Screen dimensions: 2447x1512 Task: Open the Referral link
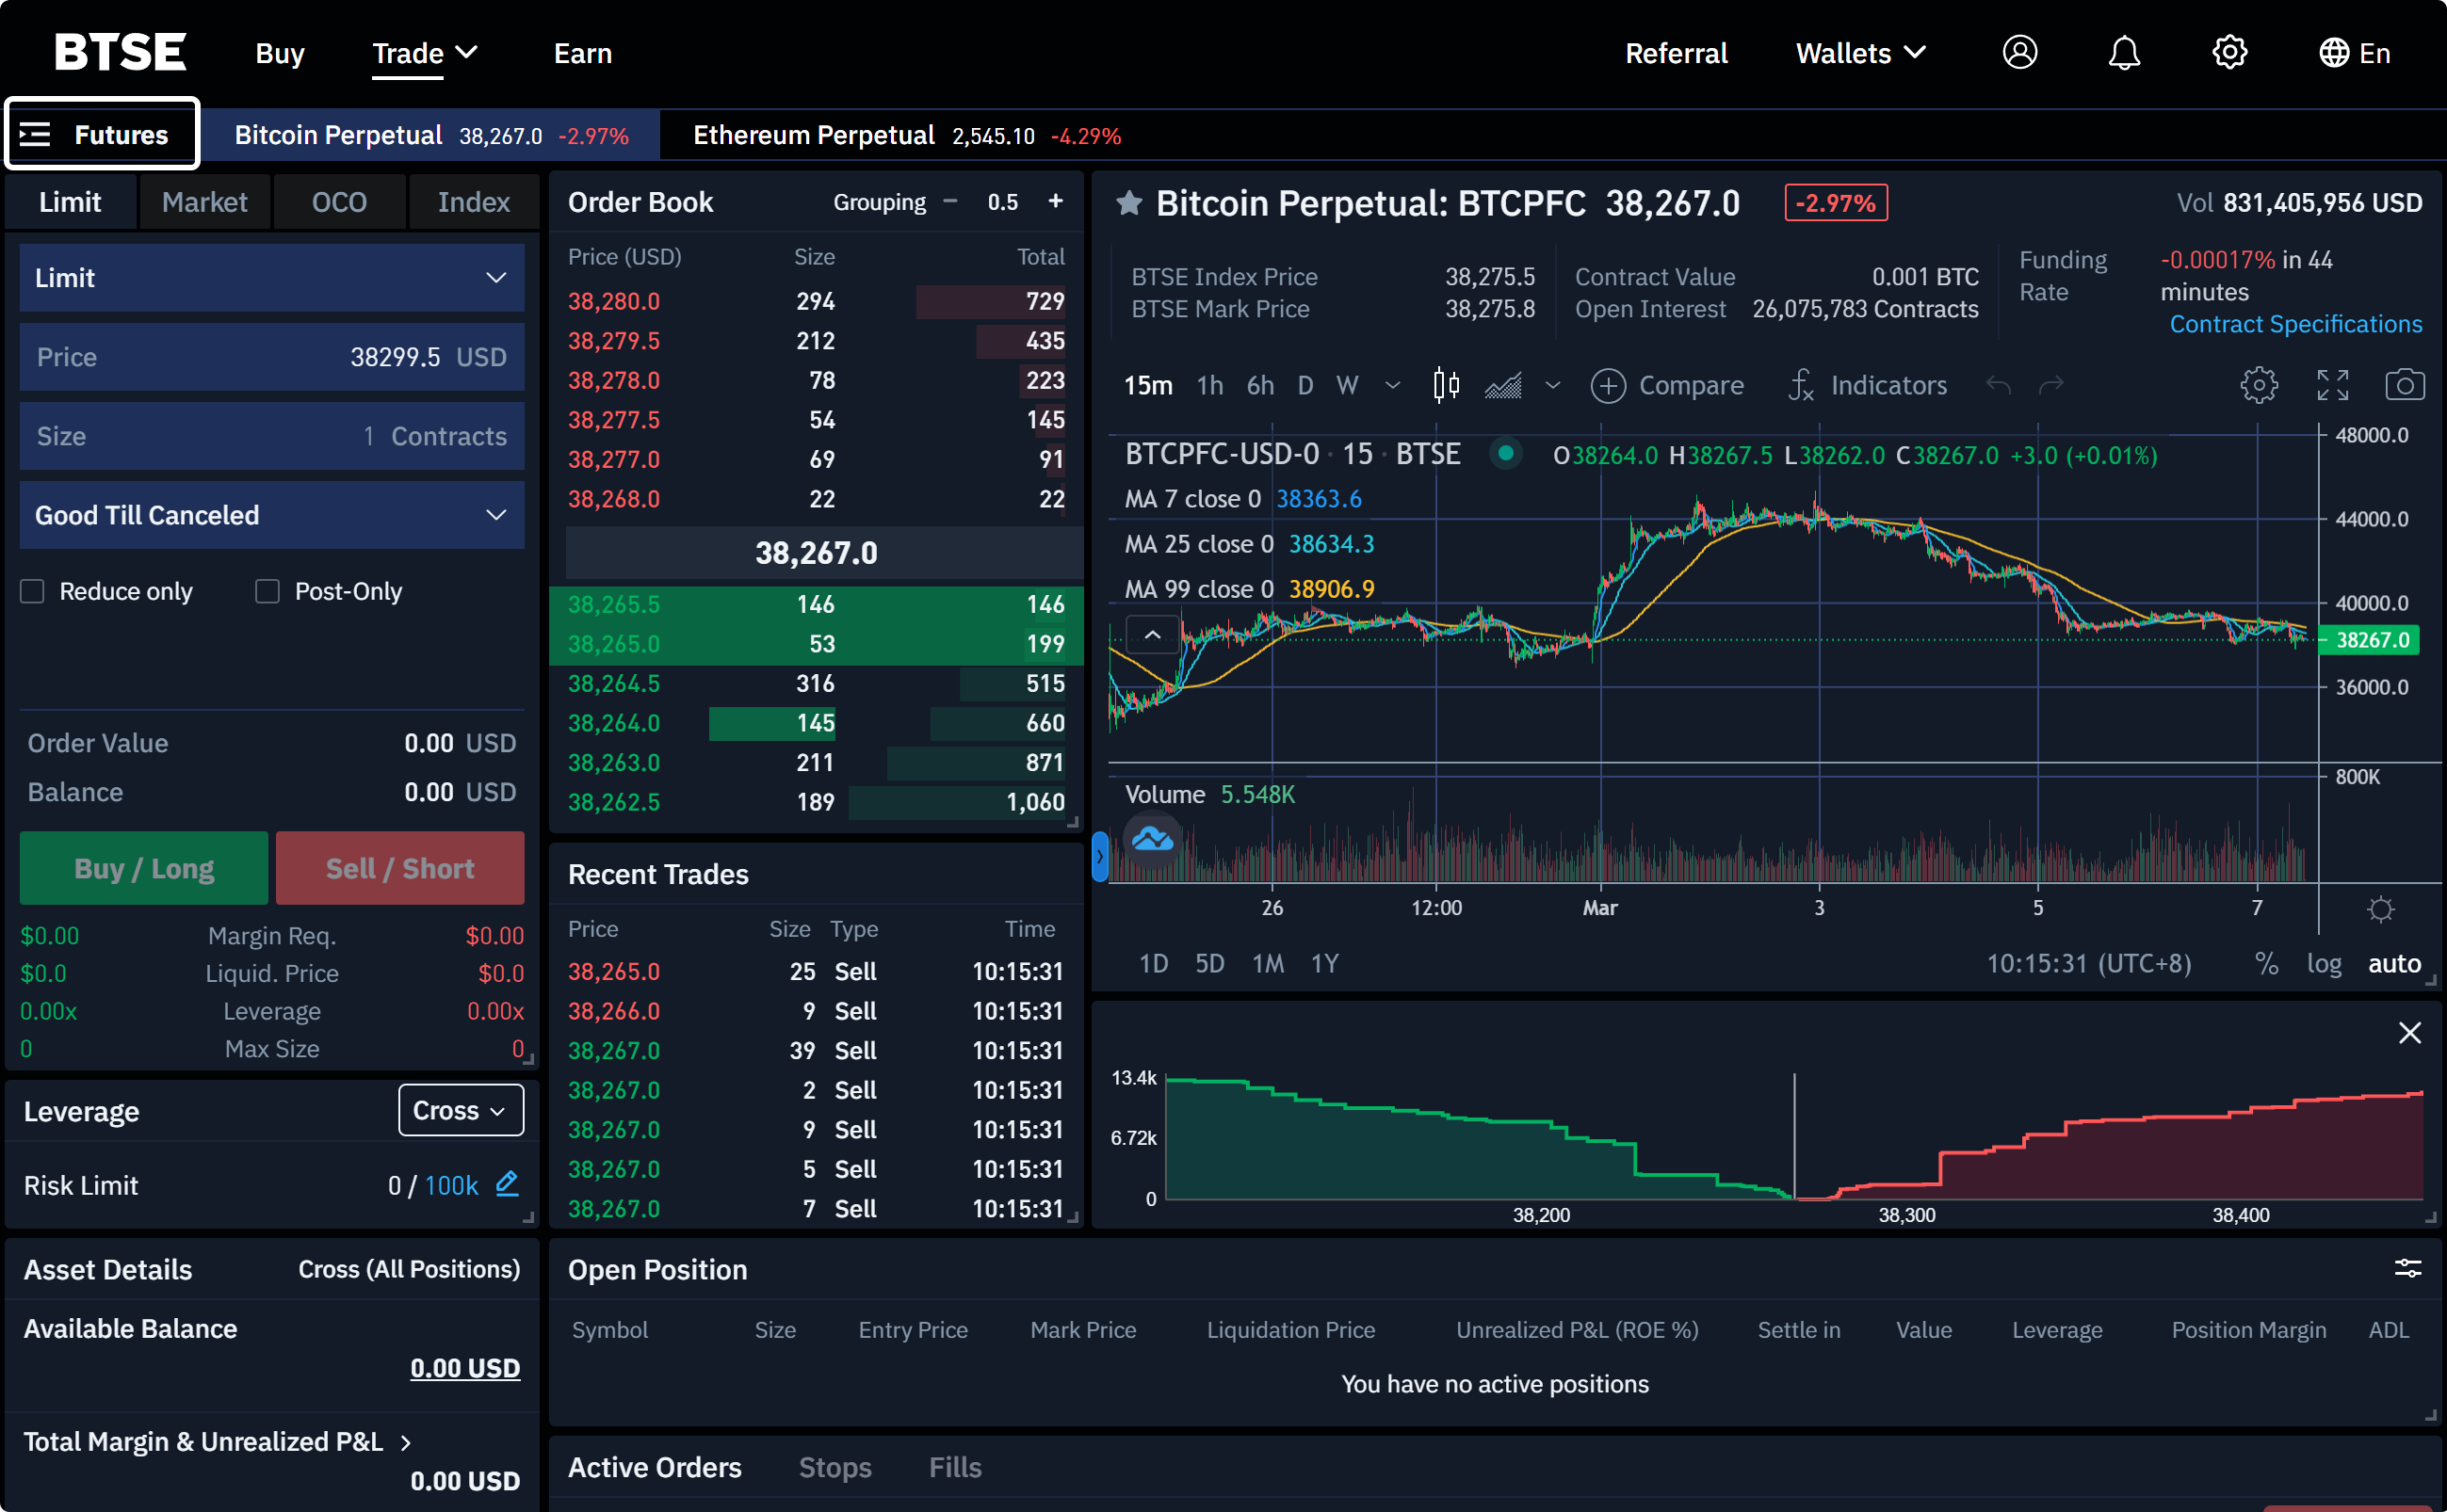tap(1676, 53)
